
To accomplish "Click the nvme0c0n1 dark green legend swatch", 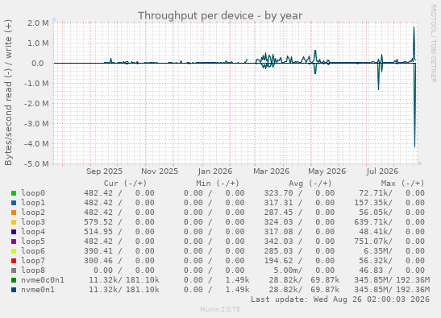I will [14, 280].
